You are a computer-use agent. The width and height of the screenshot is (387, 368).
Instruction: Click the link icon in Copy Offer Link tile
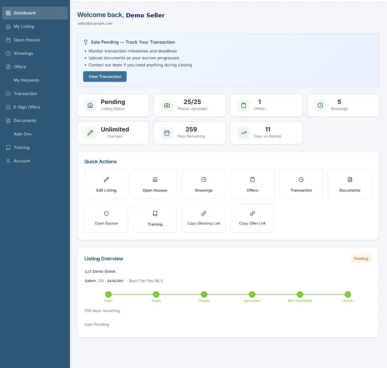point(253,214)
